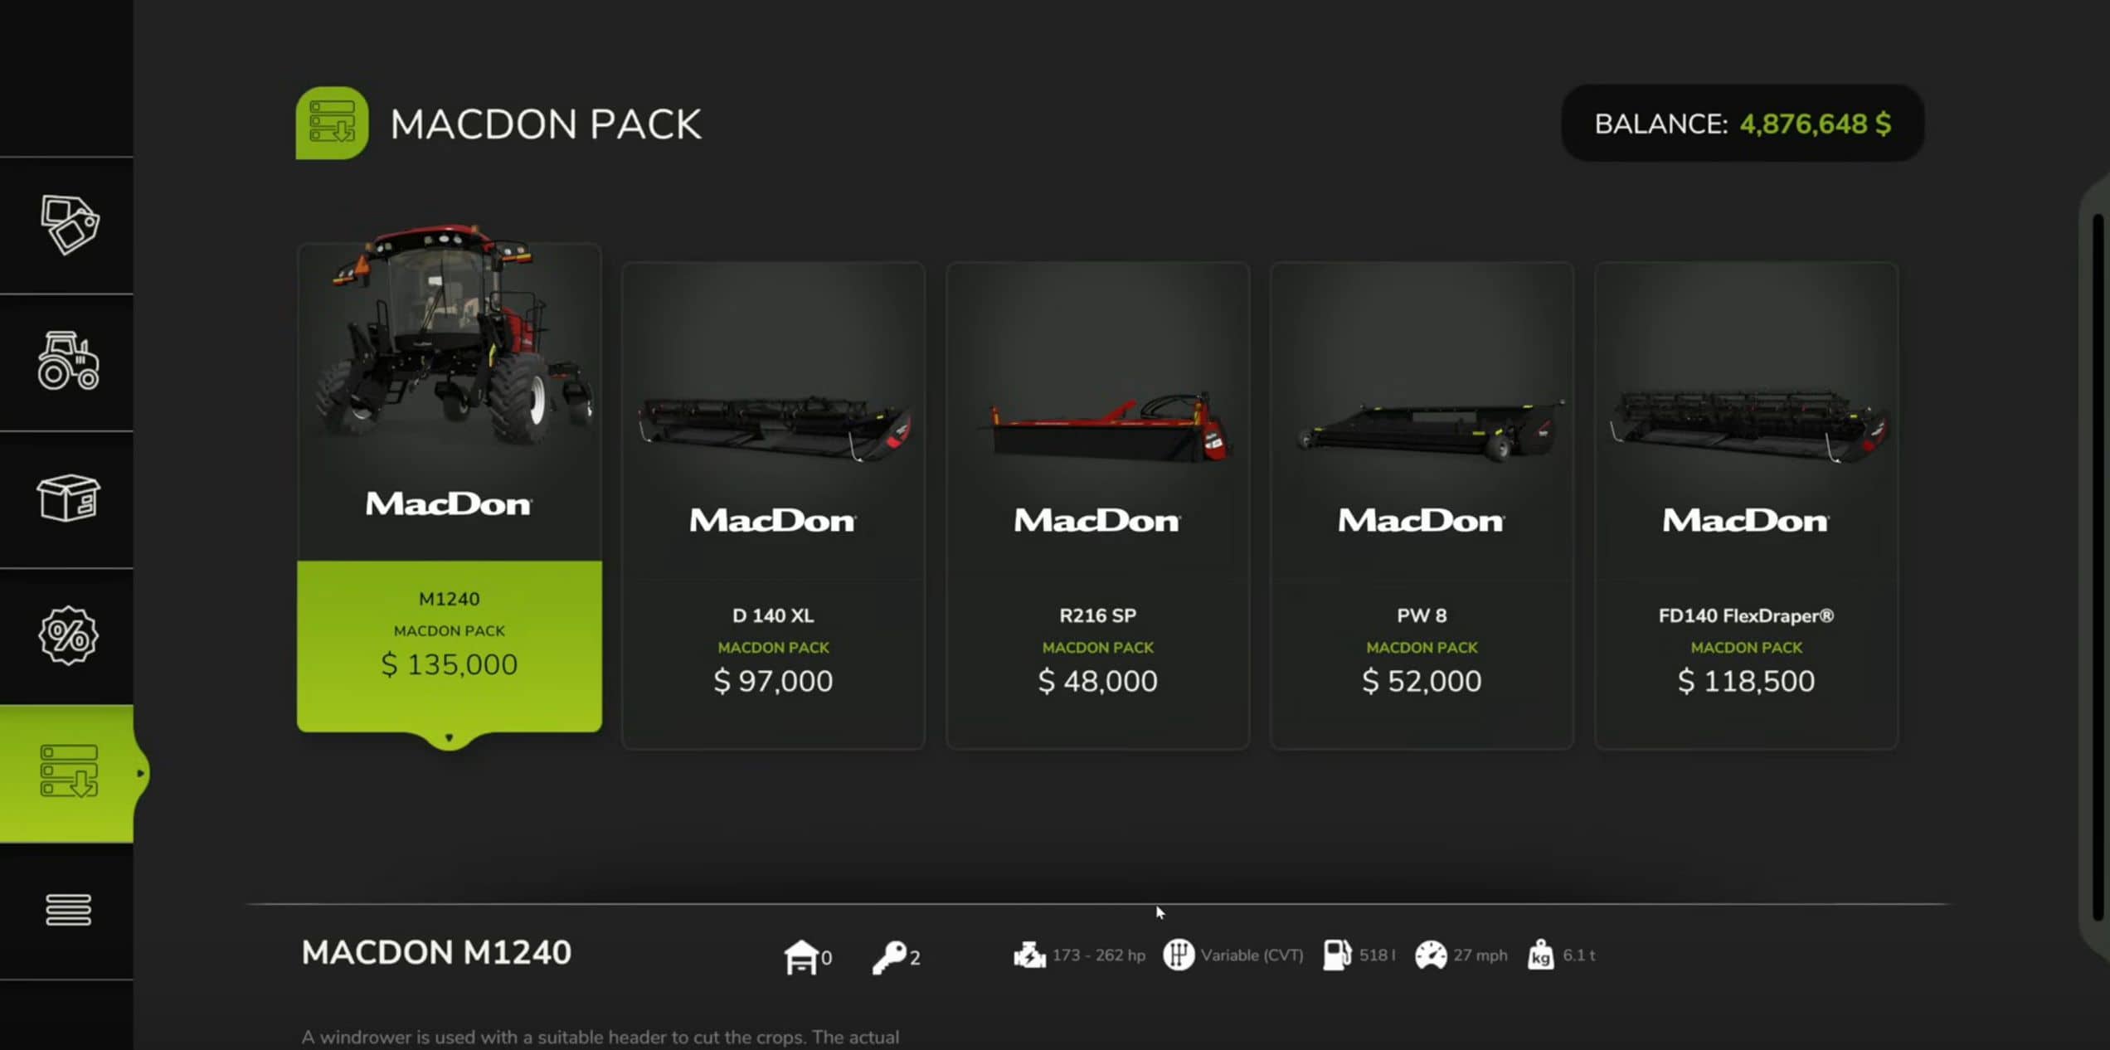Screen dimensions: 2110x1050
Task: Click the fuel capacity pump icon
Action: pos(1337,955)
